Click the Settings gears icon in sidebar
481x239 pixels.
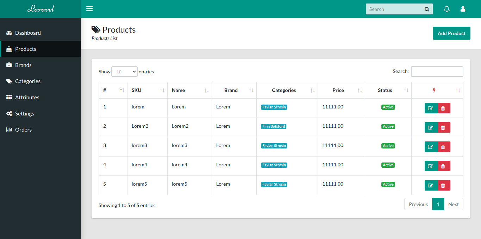[9, 114]
